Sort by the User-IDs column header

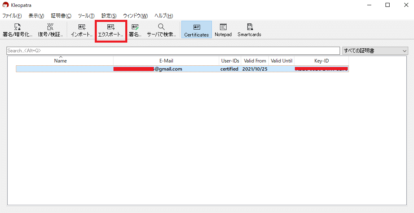[230, 60]
